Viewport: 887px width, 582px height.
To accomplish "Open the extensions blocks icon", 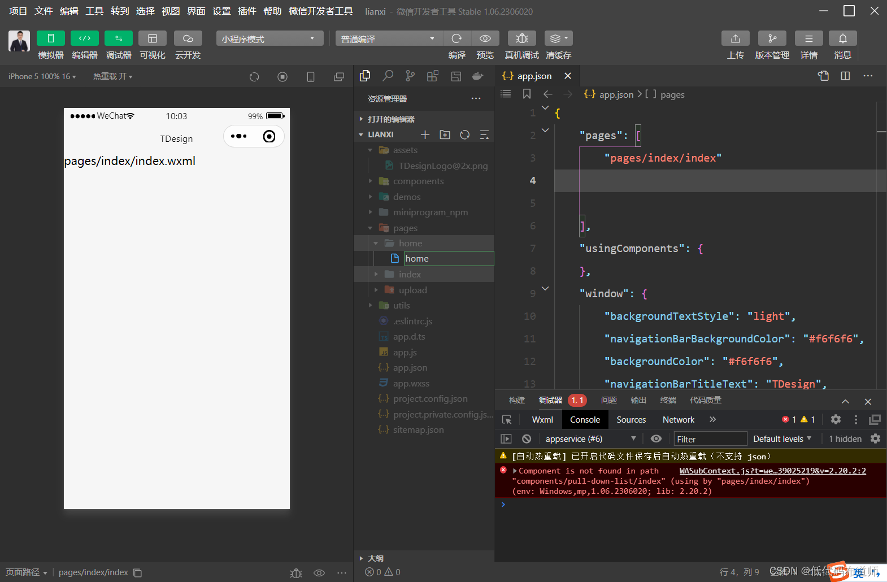I will [433, 76].
